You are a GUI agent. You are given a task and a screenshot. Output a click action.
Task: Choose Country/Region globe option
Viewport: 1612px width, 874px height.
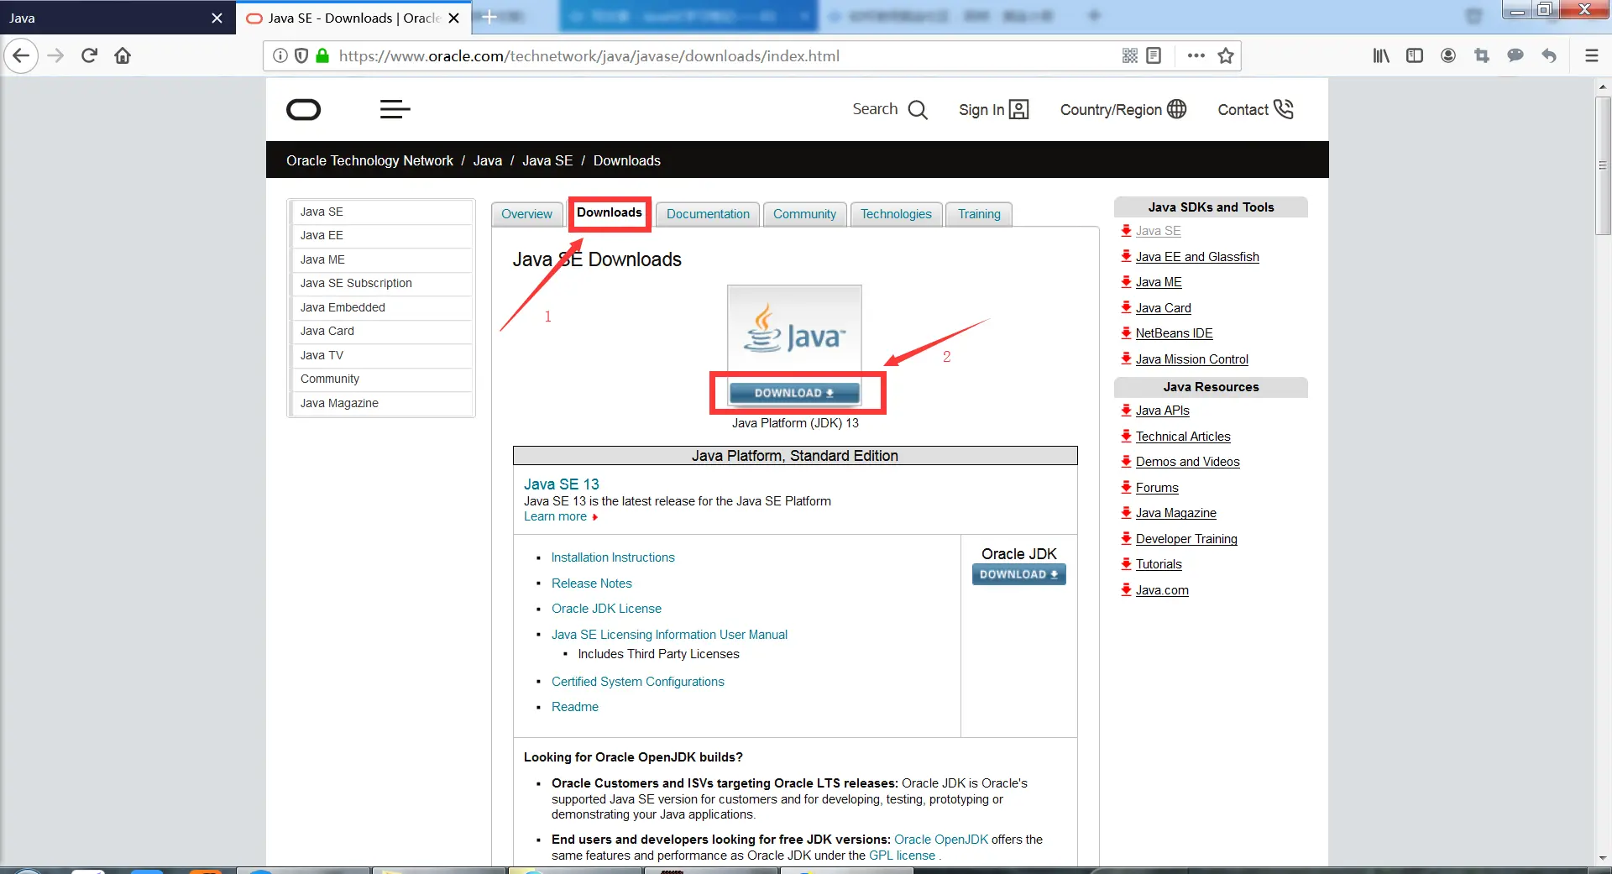point(1123,110)
